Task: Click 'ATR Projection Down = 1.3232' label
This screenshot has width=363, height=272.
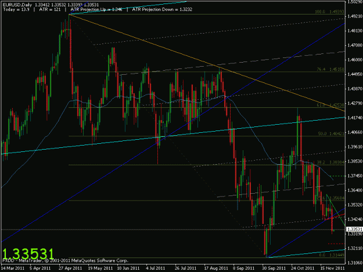Action: [x=162, y=9]
